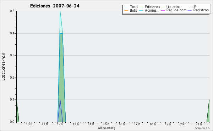Screen dimensions: 213x131
Task: Click the 'CC BY-SA 3.0' license text
Action: (x=202, y=128)
